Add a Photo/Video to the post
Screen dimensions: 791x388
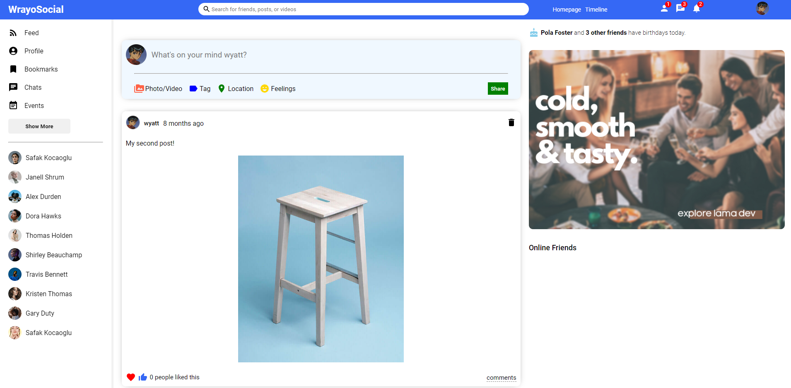pyautogui.click(x=158, y=89)
